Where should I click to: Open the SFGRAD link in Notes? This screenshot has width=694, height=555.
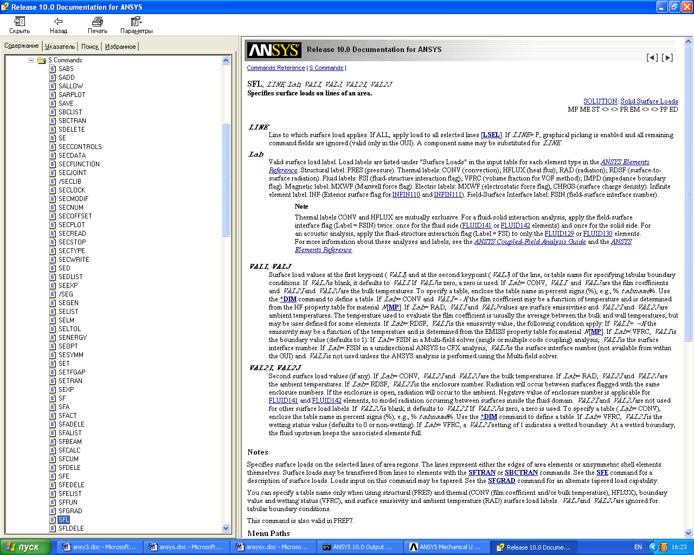502,481
